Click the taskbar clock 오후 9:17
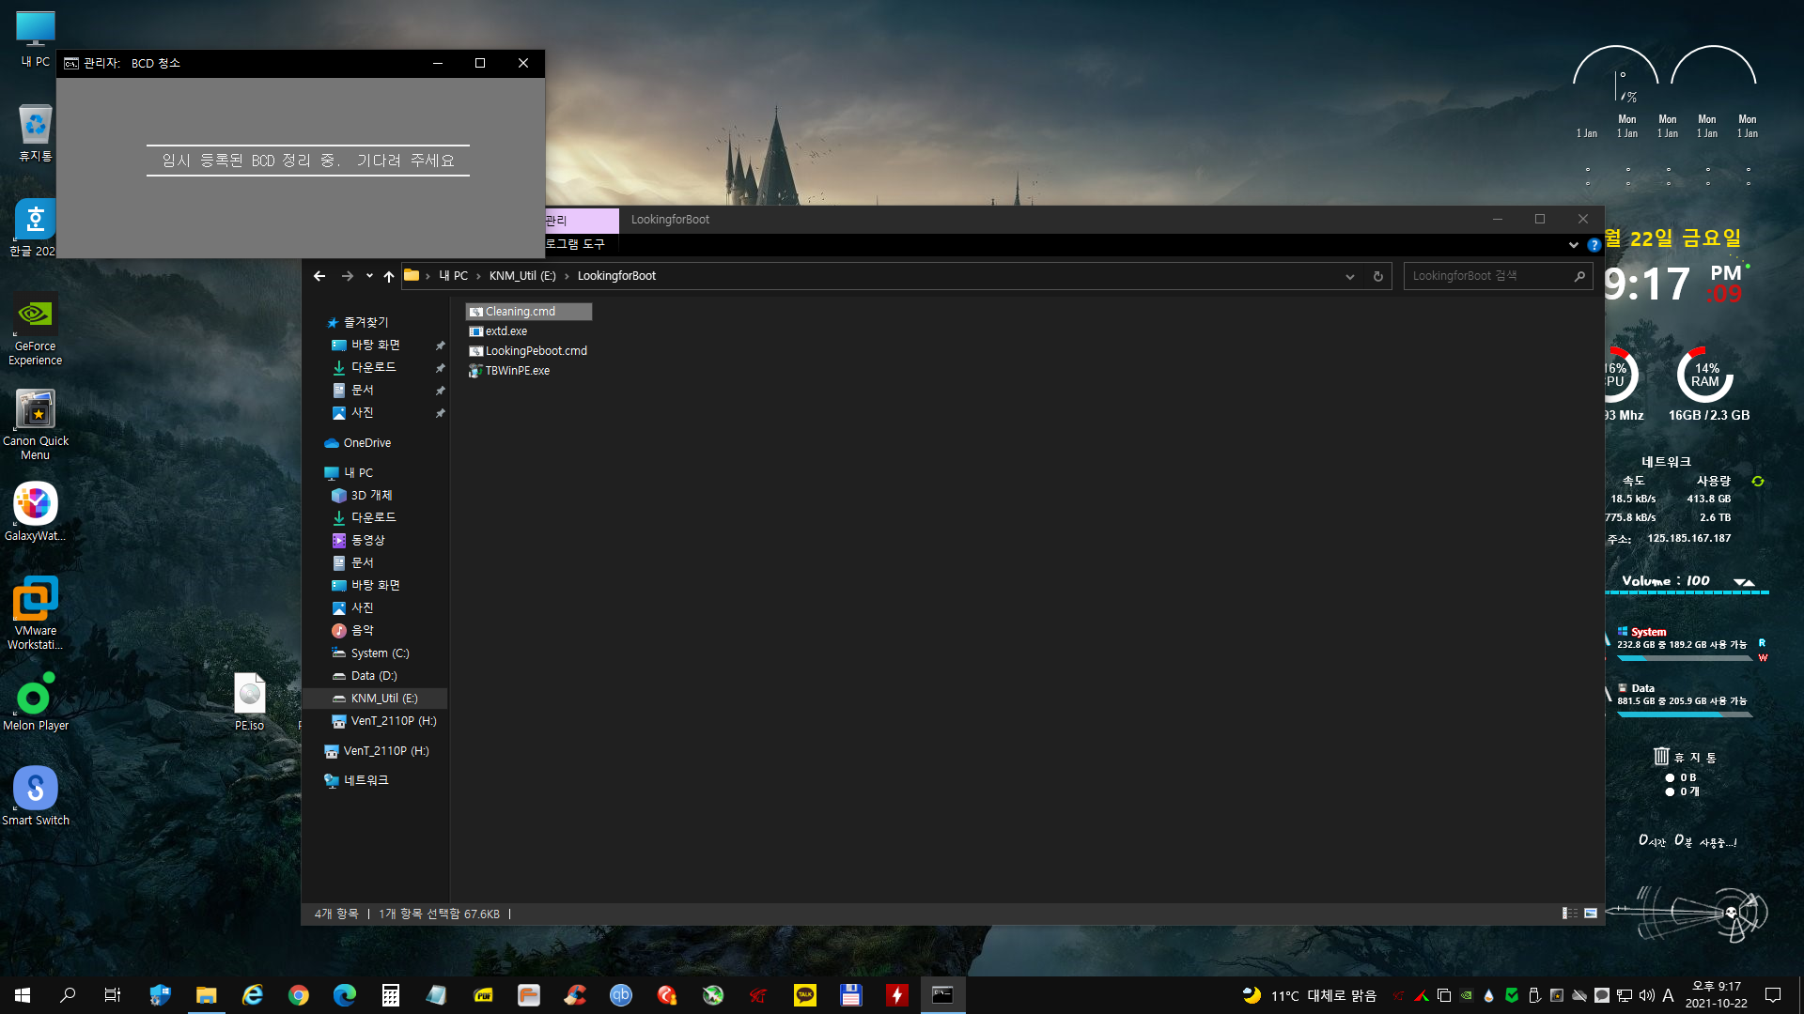This screenshot has height=1014, width=1804. (x=1717, y=995)
